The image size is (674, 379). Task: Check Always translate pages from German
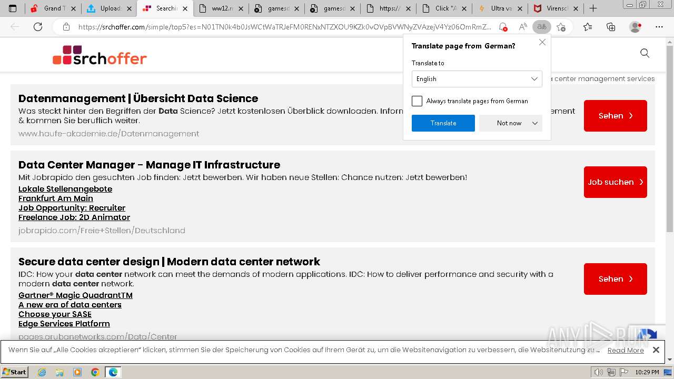(417, 101)
